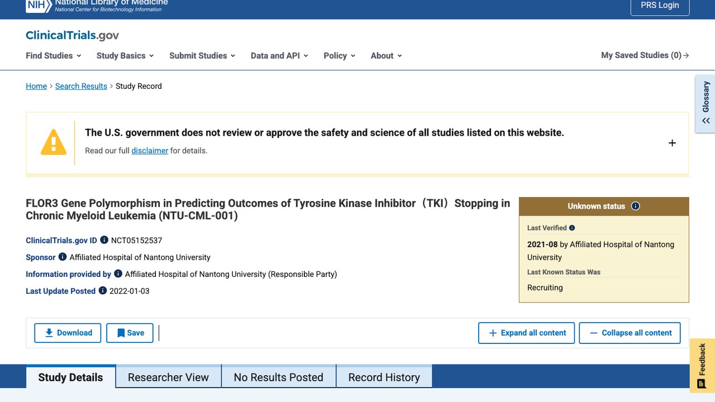Image resolution: width=715 pixels, height=402 pixels.
Task: Open the Find Studies menu
Action: click(x=54, y=55)
